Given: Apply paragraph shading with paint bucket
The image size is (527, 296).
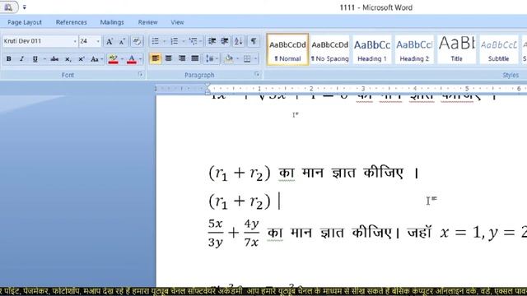Looking at the screenshot, I should pos(229,58).
